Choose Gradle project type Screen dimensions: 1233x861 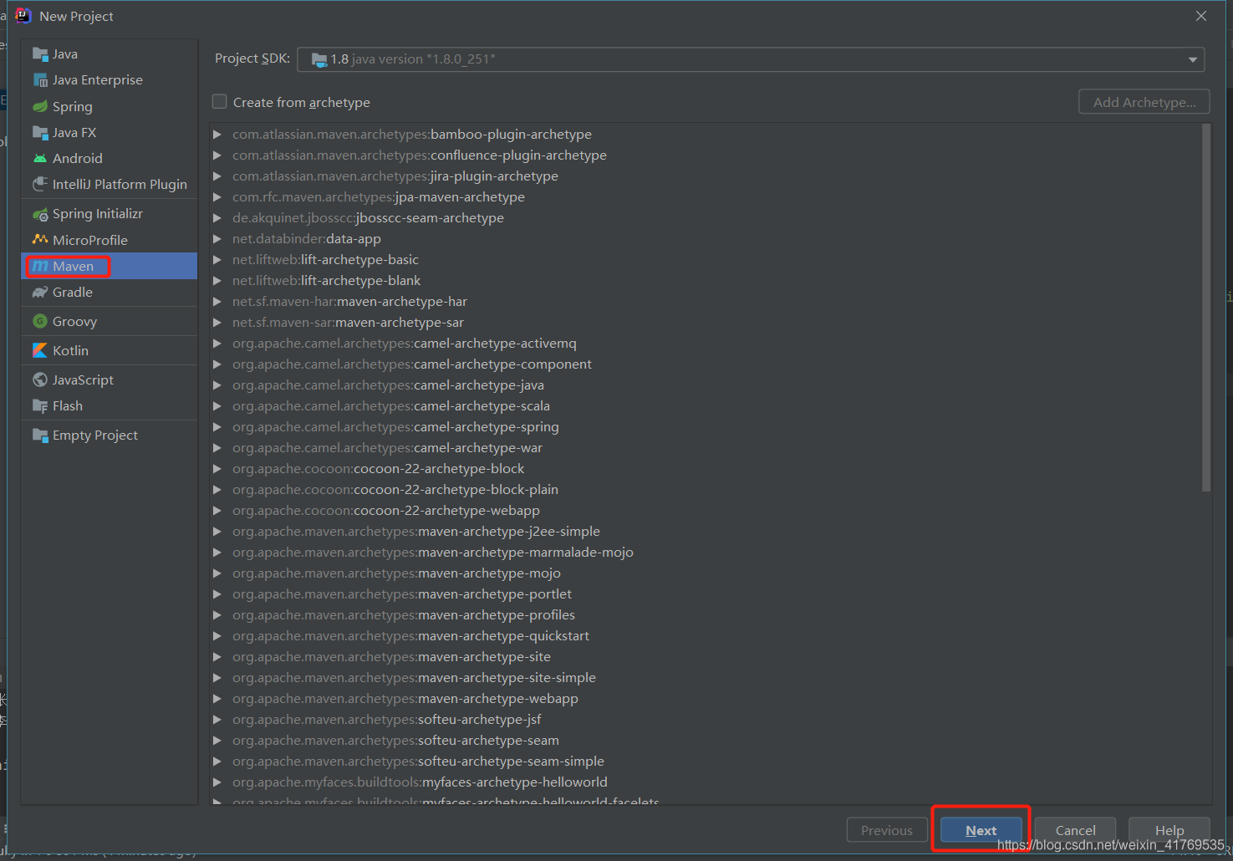click(110, 292)
